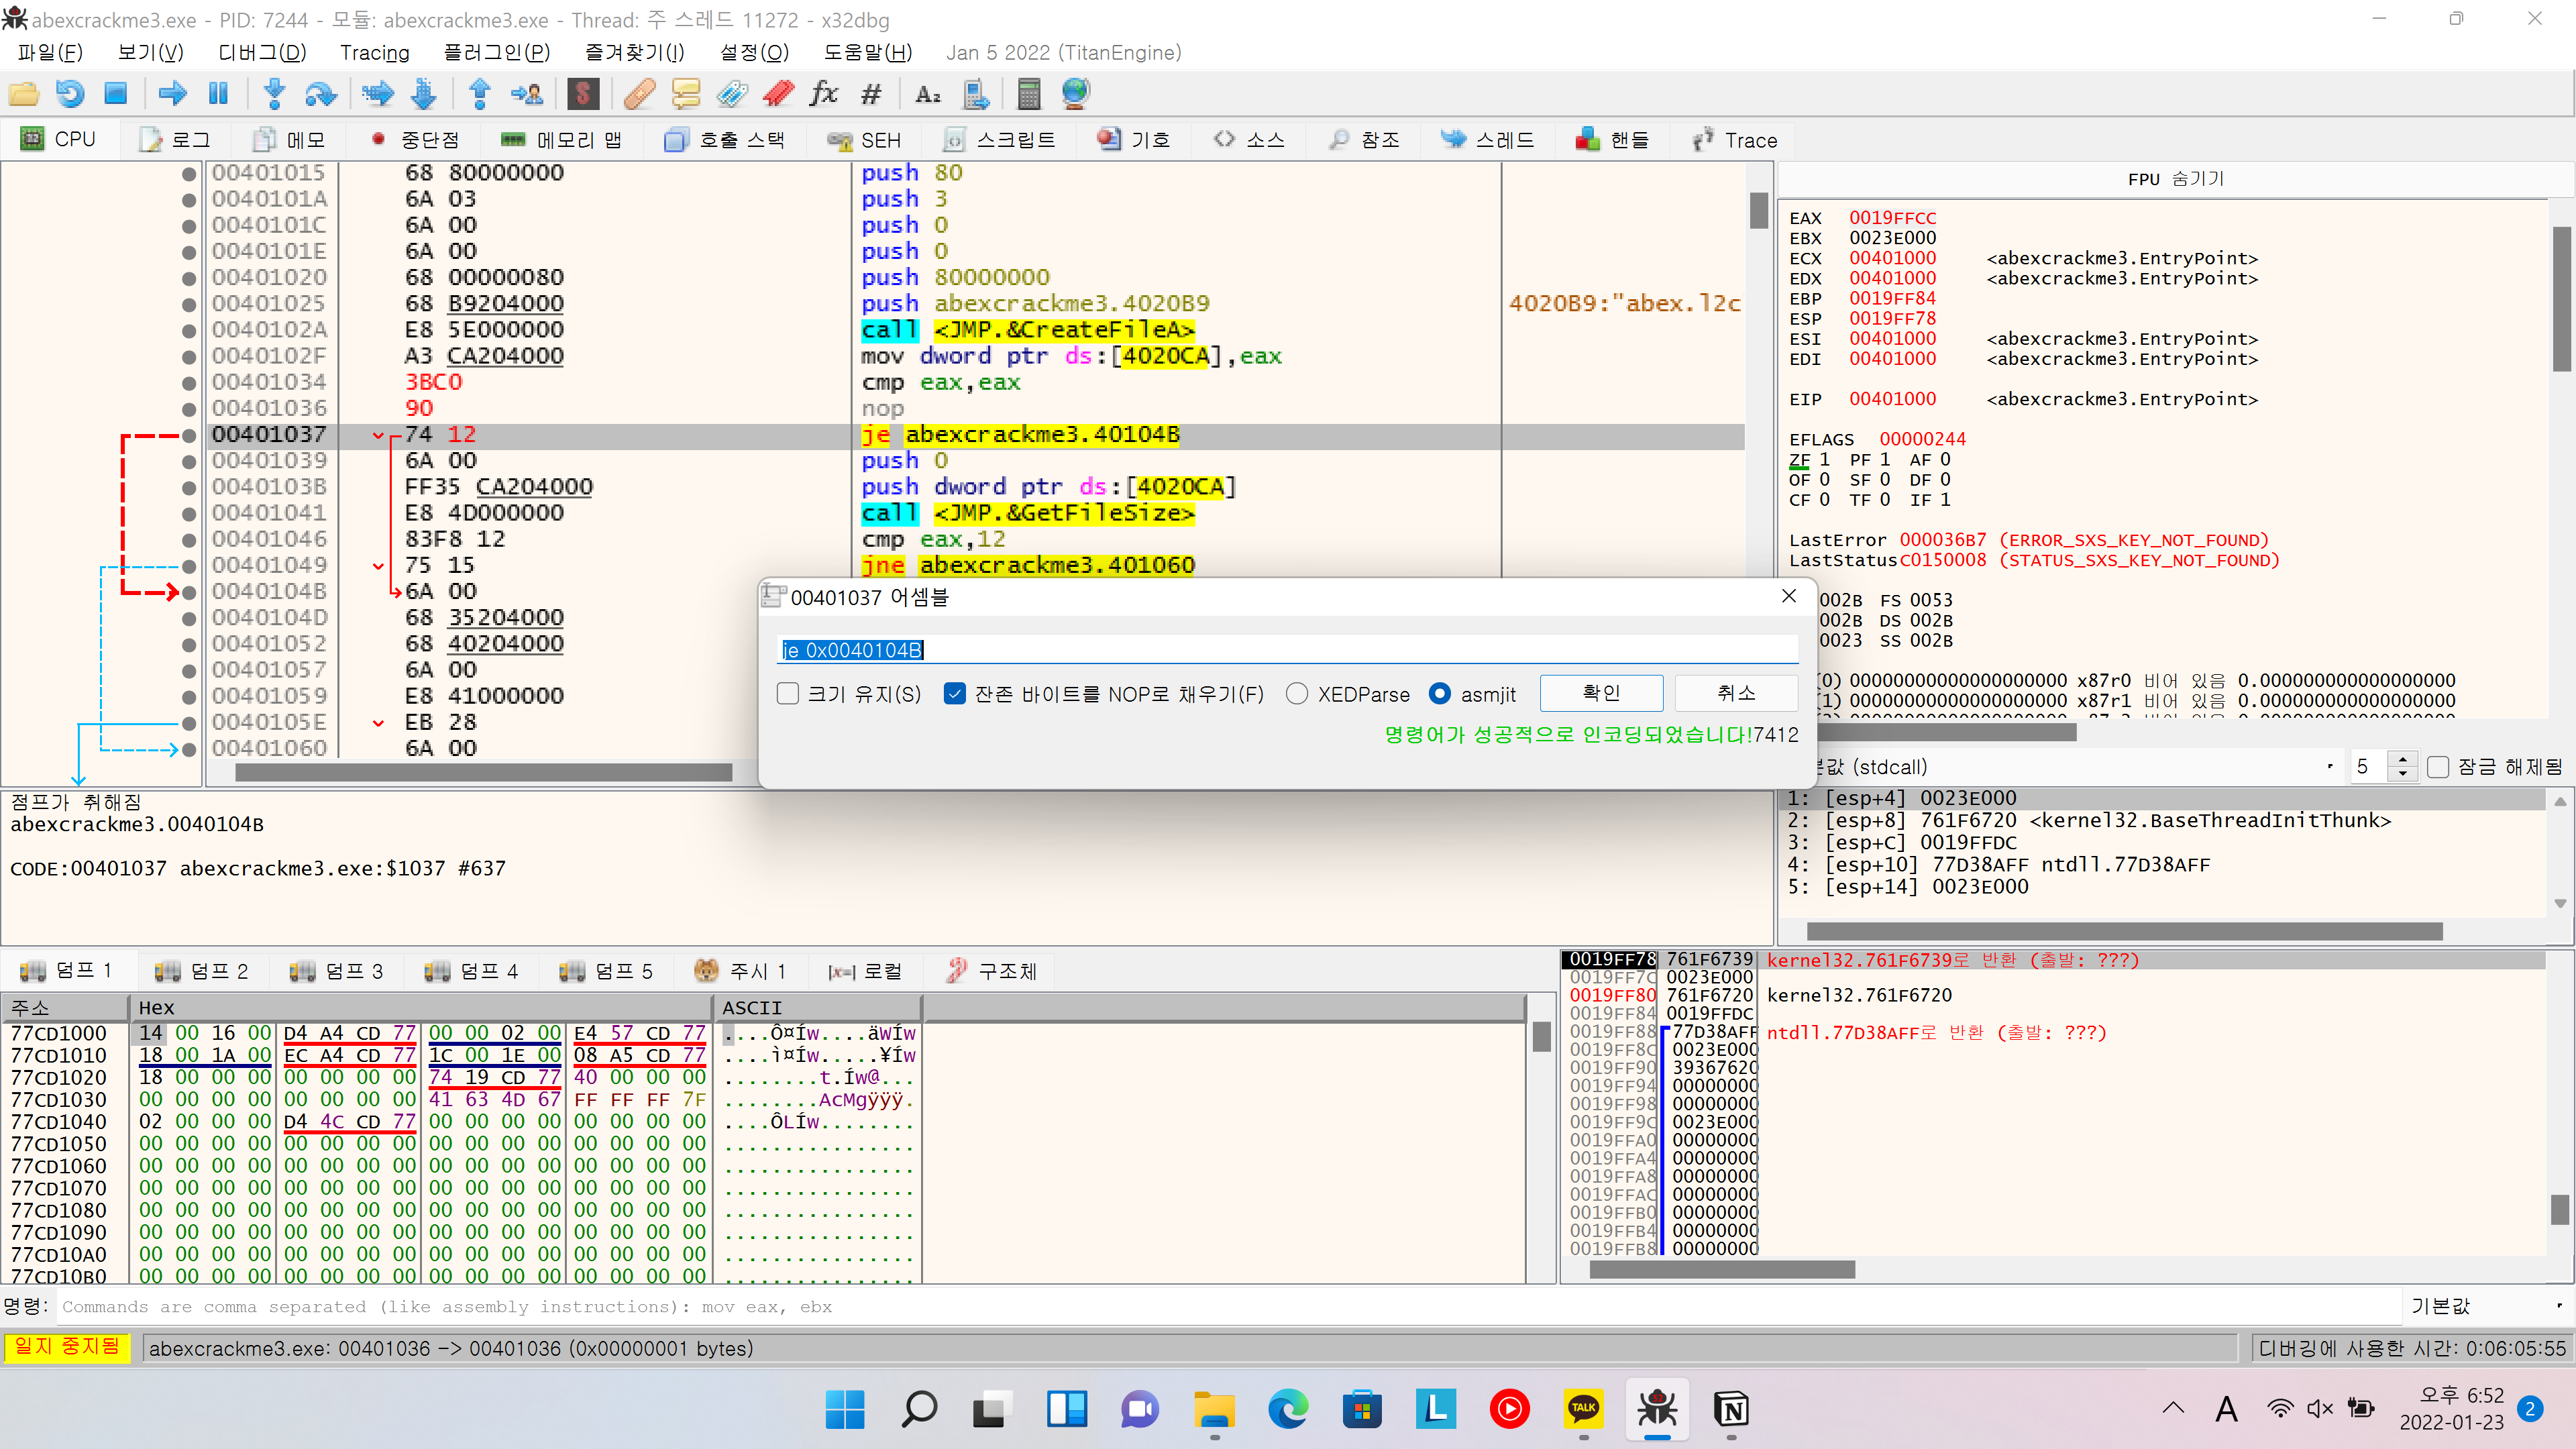Viewport: 2576px width, 1449px height.
Task: Open functions list with the fx icon
Action: (824, 95)
